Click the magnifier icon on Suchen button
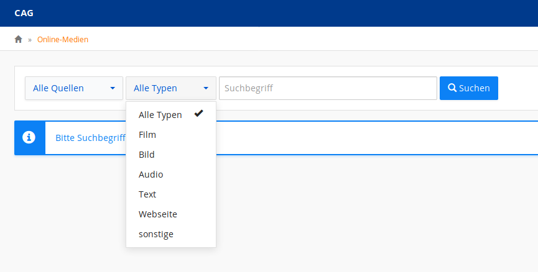538x272 pixels. 452,88
